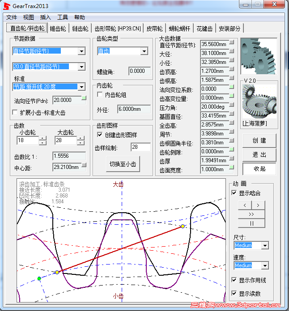Click the GearTrax2013 app icon in title bar

tap(6, 6)
